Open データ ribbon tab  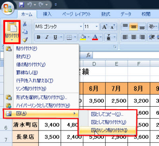click(x=126, y=14)
